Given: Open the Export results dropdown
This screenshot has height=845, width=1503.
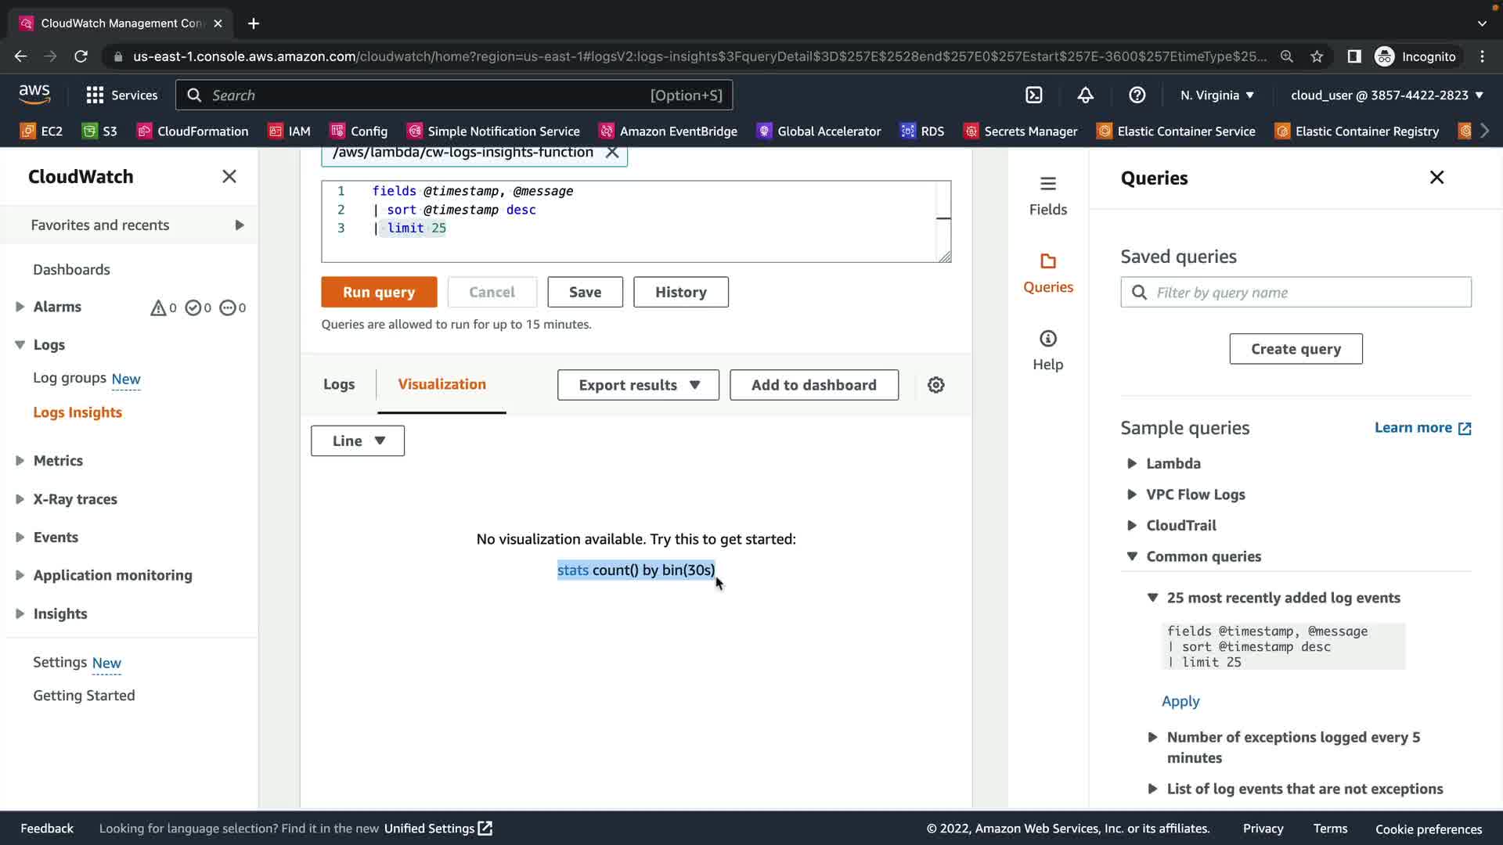Looking at the screenshot, I should [x=638, y=385].
